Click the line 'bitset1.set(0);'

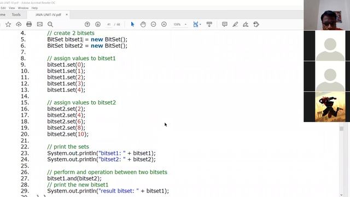pyautogui.click(x=66, y=65)
